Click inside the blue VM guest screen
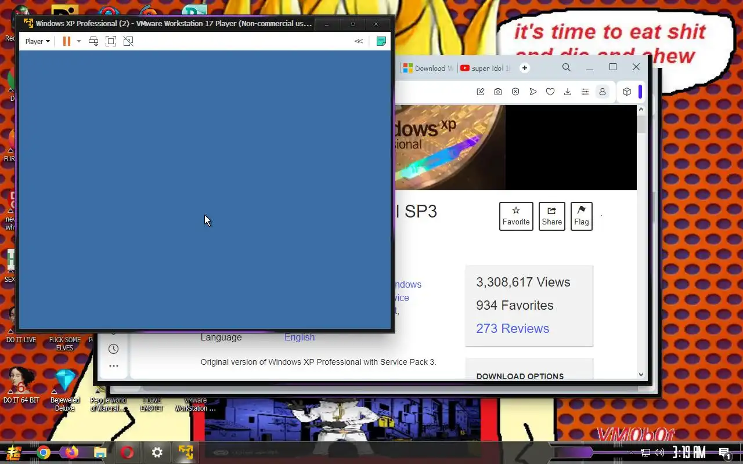Viewport: 743px width, 464px height. click(205, 190)
